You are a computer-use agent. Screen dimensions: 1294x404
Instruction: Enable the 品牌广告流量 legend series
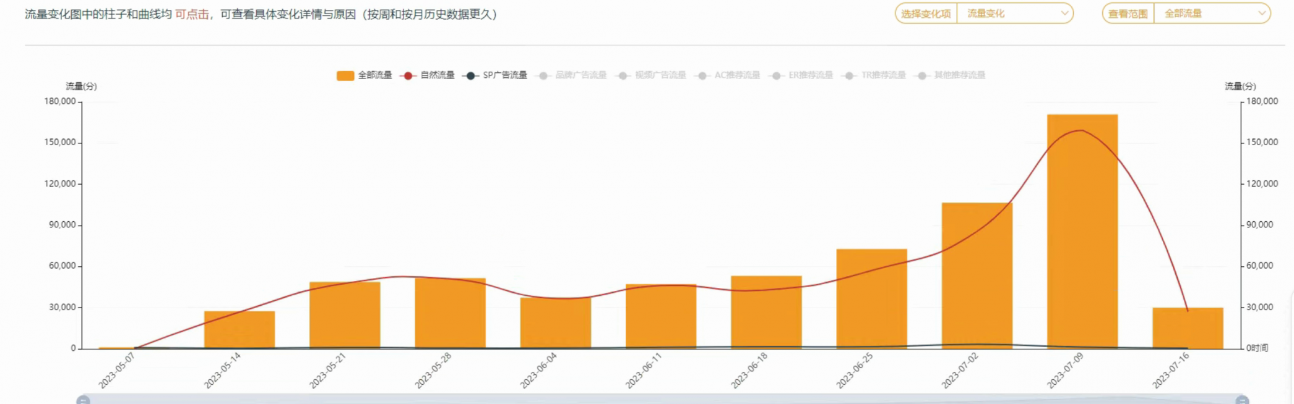pyautogui.click(x=571, y=75)
